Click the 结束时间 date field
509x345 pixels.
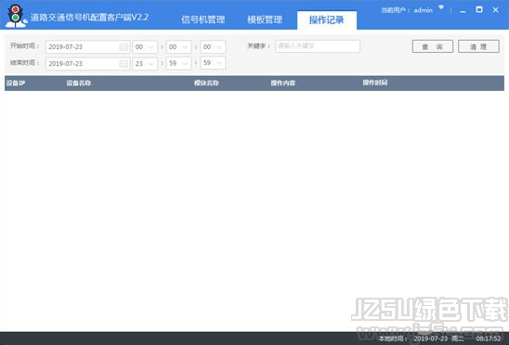click(x=87, y=63)
